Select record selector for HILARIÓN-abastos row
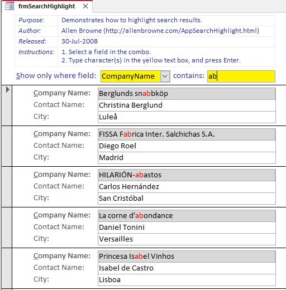The width and height of the screenshot is (286, 290). [7, 187]
